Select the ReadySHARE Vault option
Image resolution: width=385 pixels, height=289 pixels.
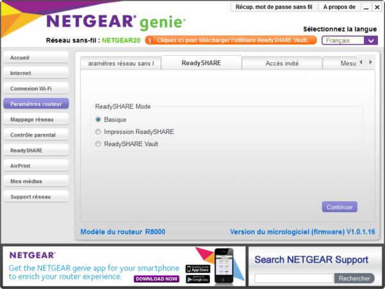98,144
